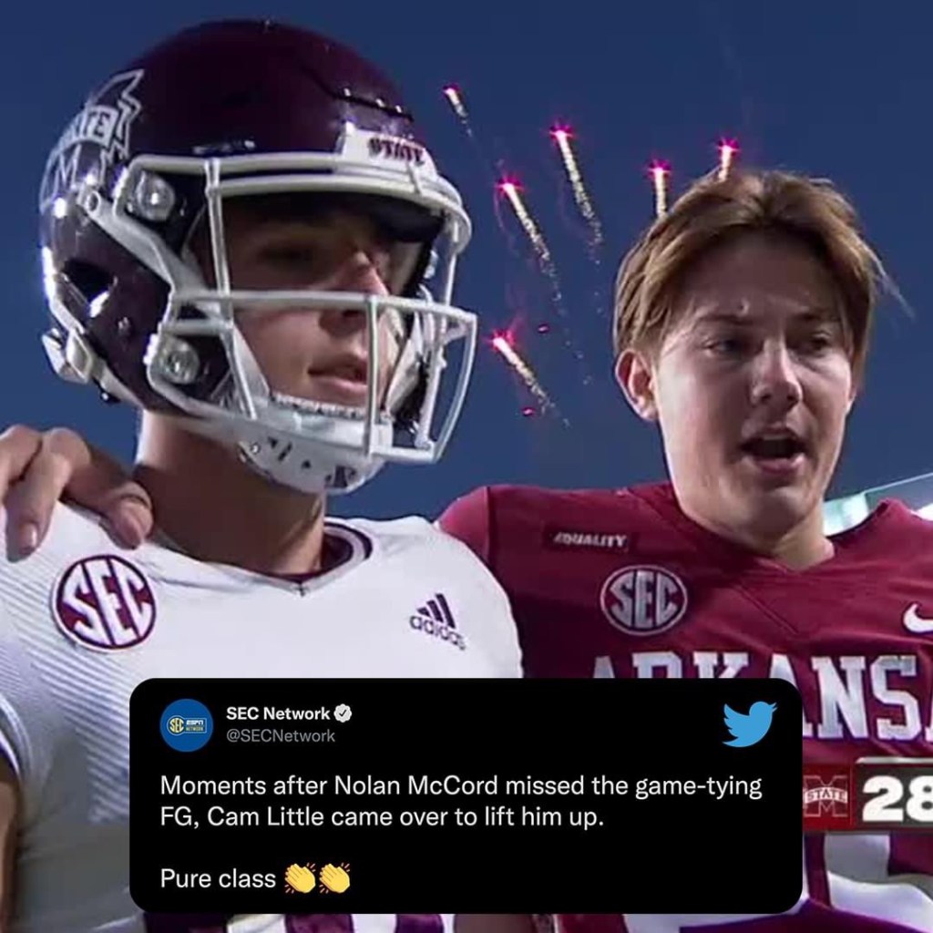This screenshot has height=933, width=933.
Task: Click the adidas logo on white jersey
Action: [x=438, y=621]
